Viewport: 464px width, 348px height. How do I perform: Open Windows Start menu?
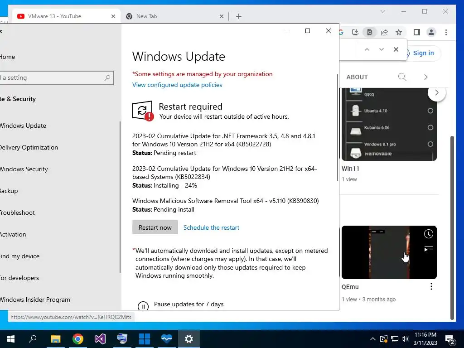click(11, 339)
